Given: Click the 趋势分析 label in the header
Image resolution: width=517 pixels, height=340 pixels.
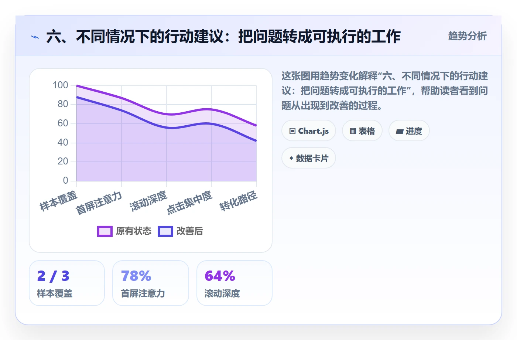Looking at the screenshot, I should tap(468, 36).
